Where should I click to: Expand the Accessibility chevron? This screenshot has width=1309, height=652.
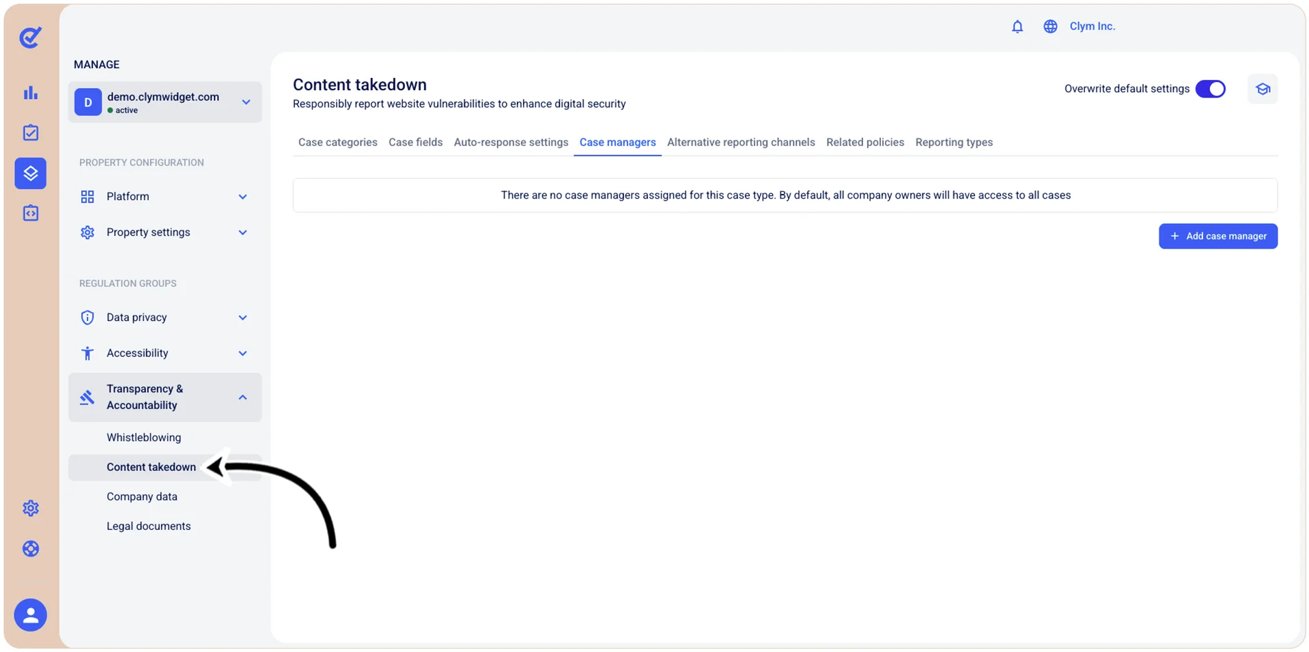tap(242, 353)
